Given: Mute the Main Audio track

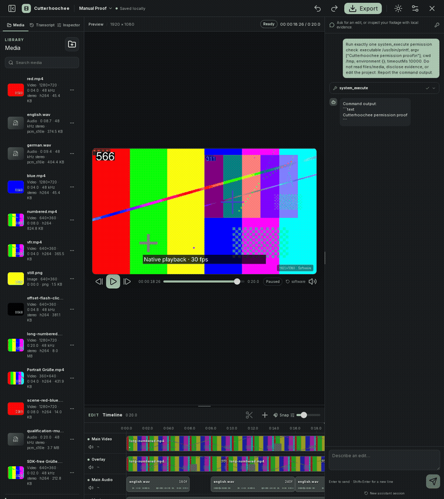Looking at the screenshot, I should click(91, 487).
